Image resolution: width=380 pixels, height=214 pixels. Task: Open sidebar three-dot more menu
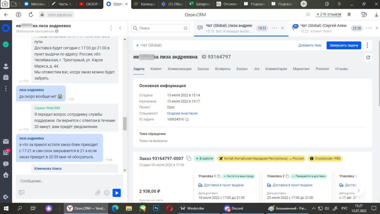pyautogui.click(x=6, y=88)
